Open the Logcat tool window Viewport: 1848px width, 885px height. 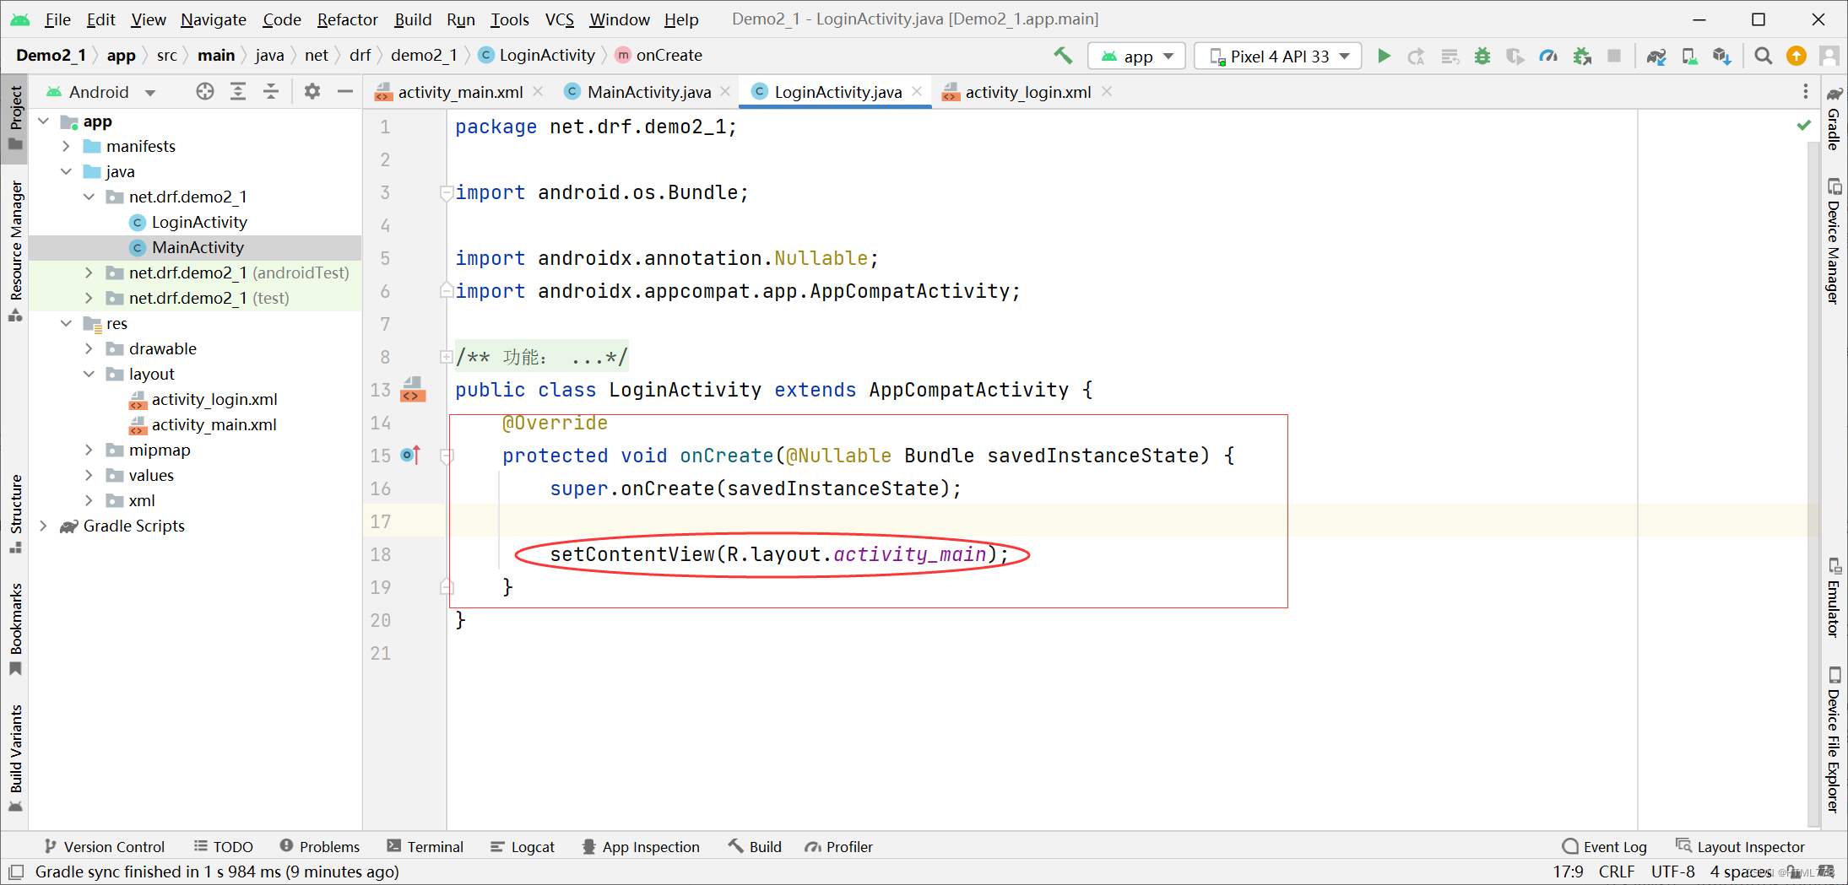pyautogui.click(x=523, y=846)
